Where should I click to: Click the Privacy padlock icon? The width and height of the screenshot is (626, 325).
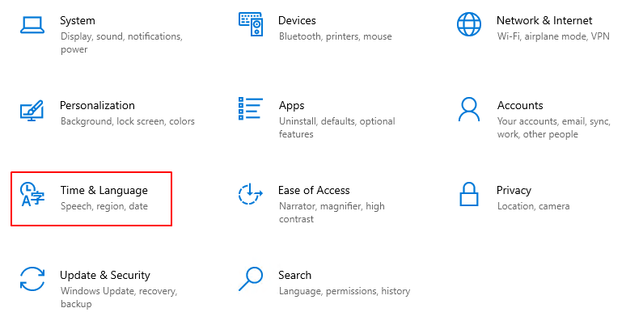(x=469, y=194)
